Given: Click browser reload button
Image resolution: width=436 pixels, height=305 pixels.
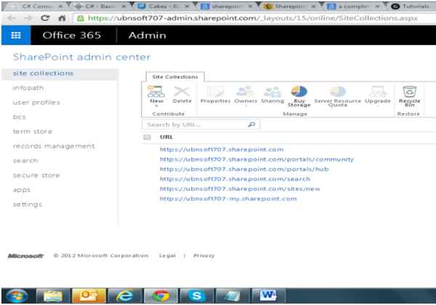Looking at the screenshot, I should tap(45, 18).
